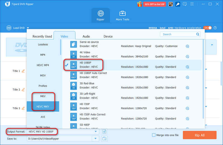Click the gift box promotion icon
This screenshot has height=145, width=223.
[x=140, y=4]
